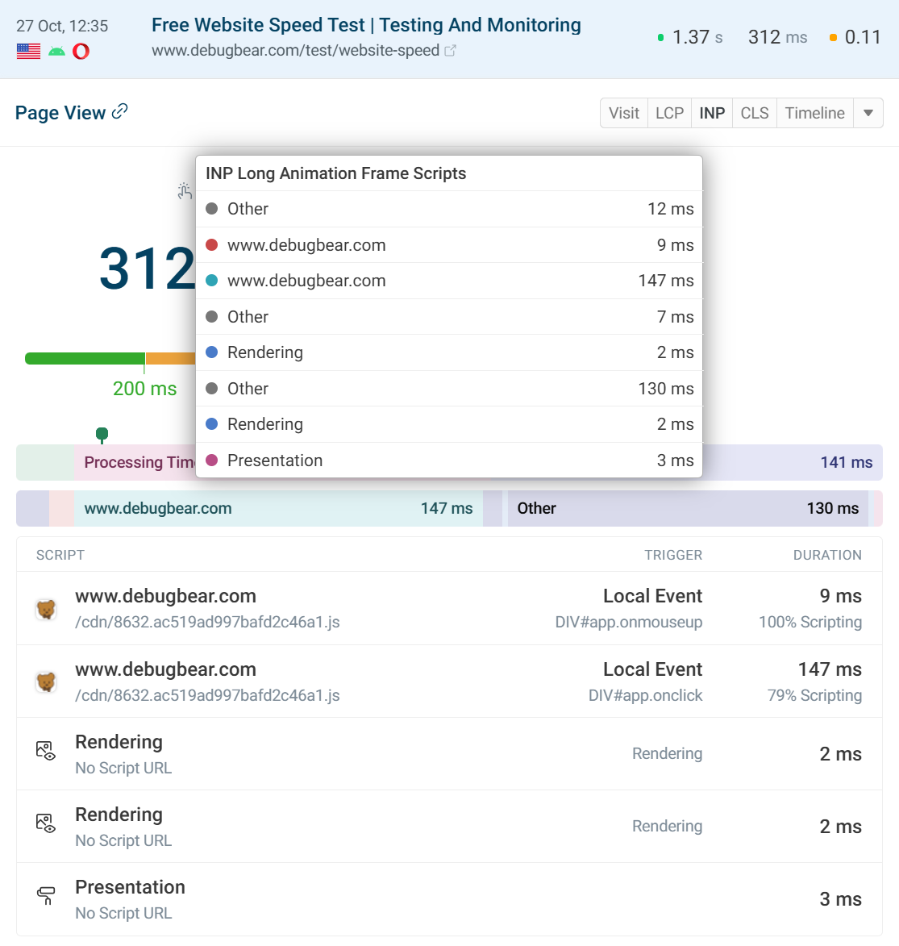Click the green marker pin on the timeline
This screenshot has height=946, width=899.
click(102, 434)
